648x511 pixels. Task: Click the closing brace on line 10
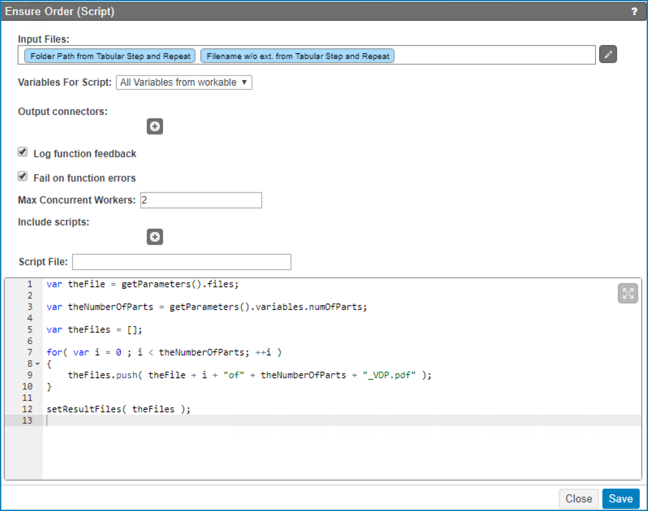(x=49, y=387)
